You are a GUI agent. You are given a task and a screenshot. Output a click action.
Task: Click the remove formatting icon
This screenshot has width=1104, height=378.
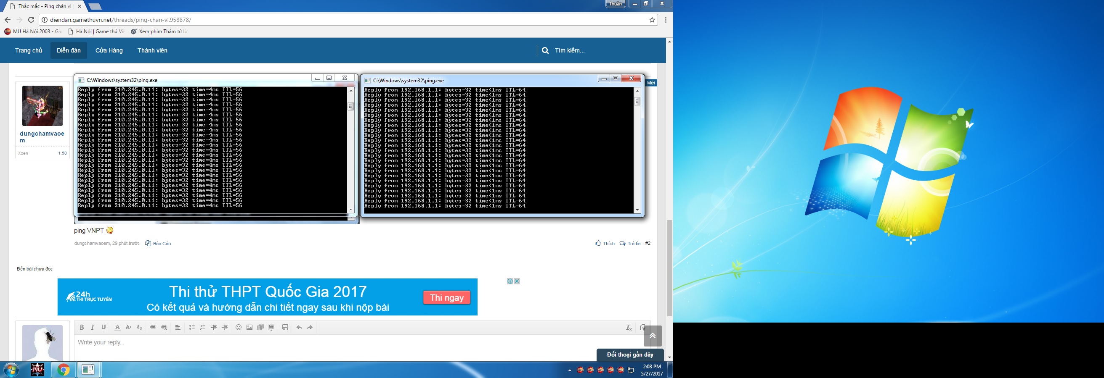[x=629, y=327]
